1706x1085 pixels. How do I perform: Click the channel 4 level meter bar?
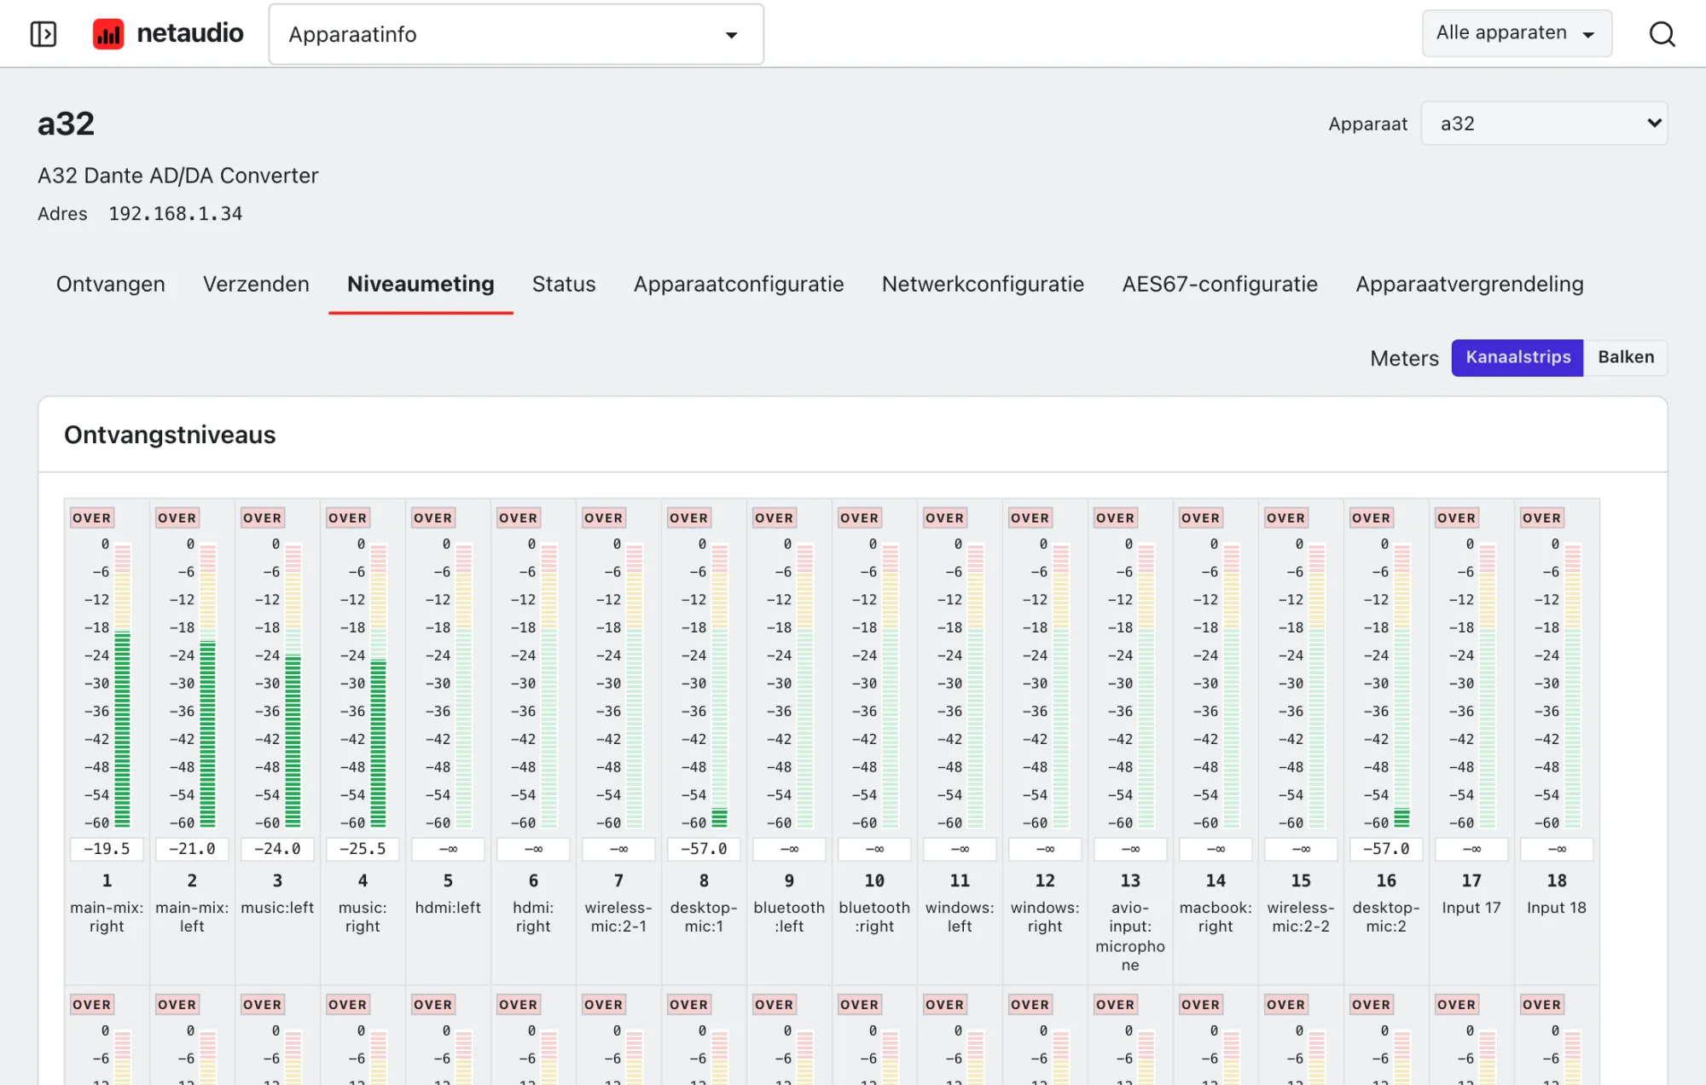[379, 685]
